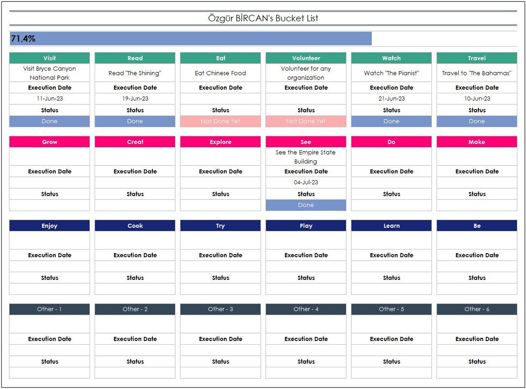Select the 71,4% progress bar

click(189, 39)
